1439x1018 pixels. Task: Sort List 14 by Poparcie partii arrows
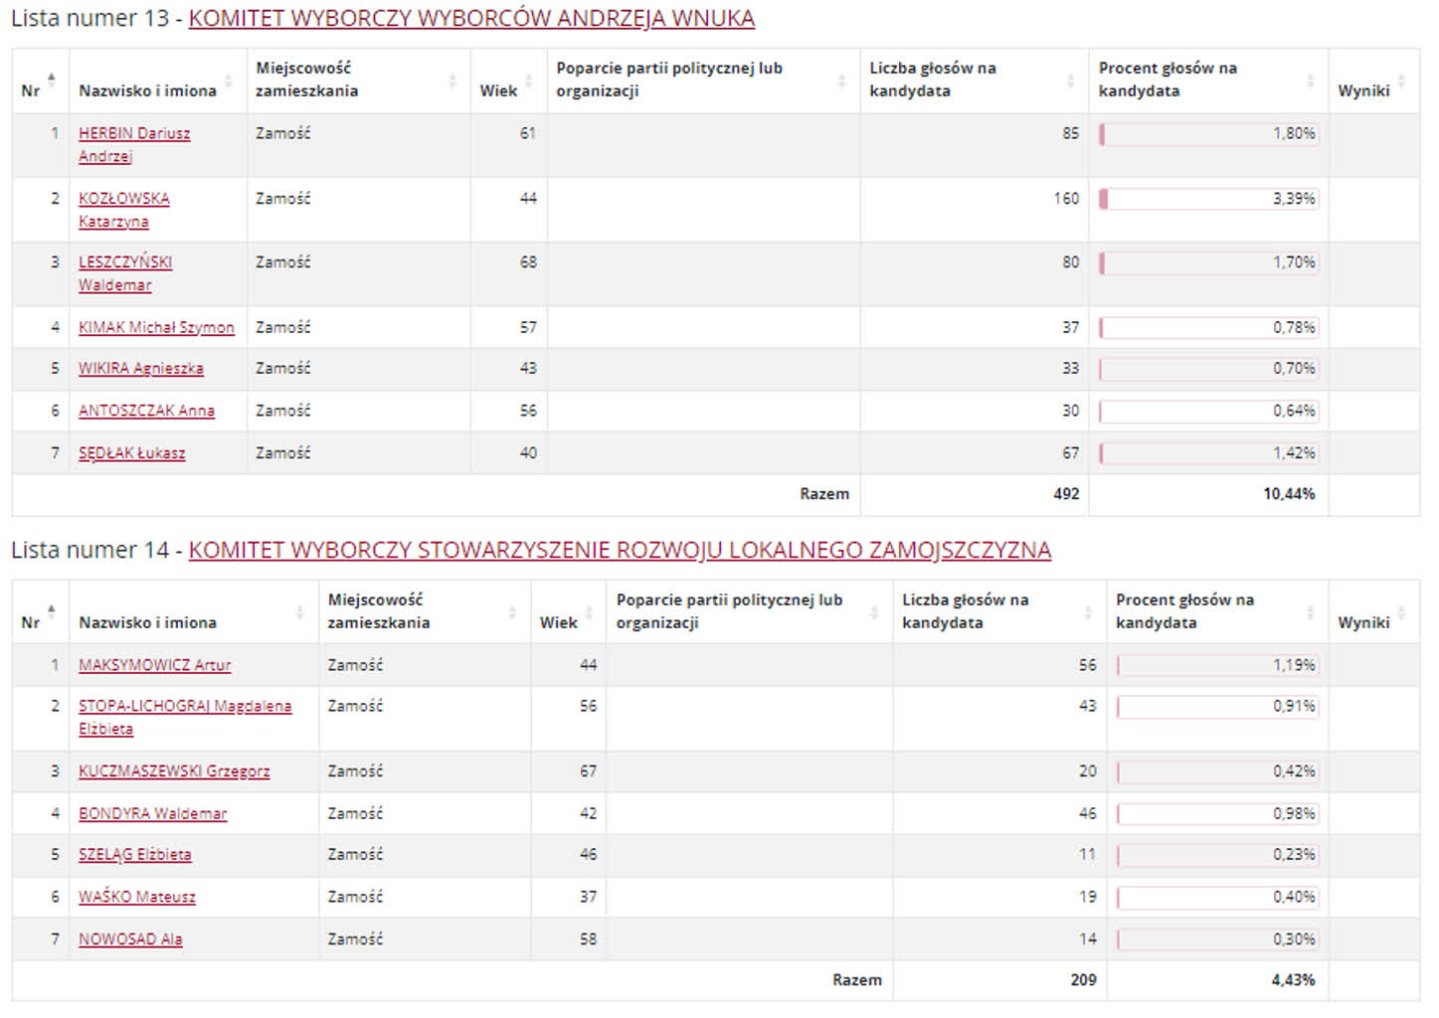click(874, 612)
